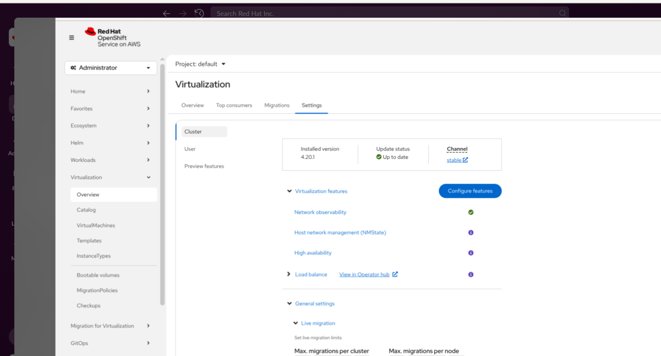Image resolution: width=661 pixels, height=356 pixels.
Task: Click the Configure features button
Action: 470,191
